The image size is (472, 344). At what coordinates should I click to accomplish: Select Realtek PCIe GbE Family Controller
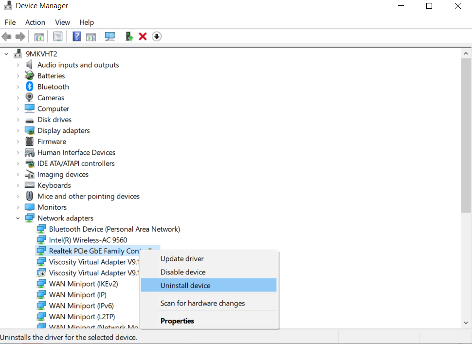point(94,251)
